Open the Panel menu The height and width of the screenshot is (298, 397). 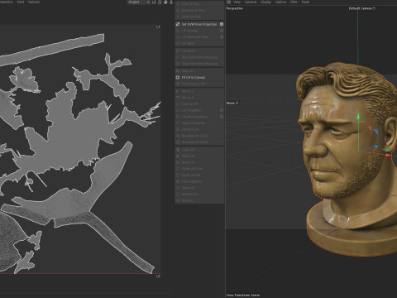tap(305, 2)
